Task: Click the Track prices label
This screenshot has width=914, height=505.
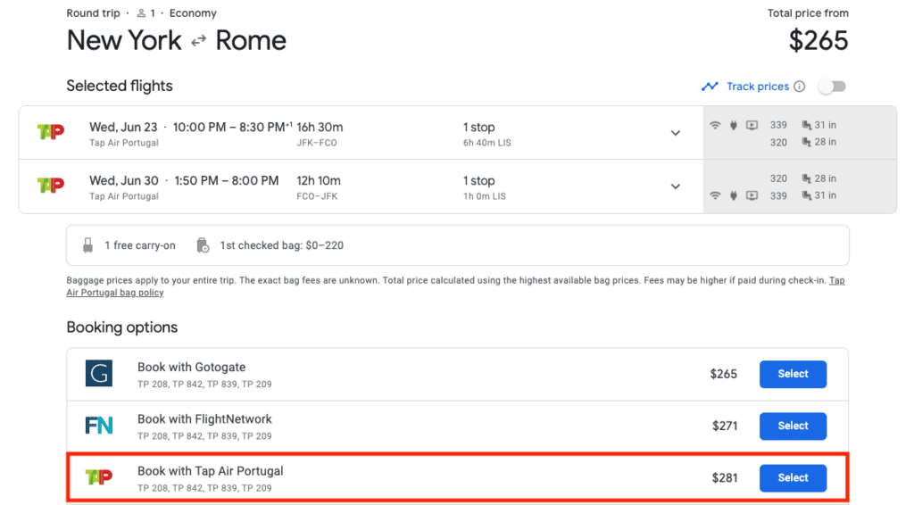Action: pos(758,87)
